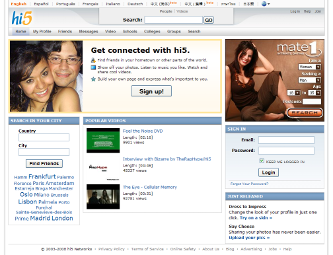Open Feel the Noise DVD thumbnail
333x255 pixels.
[x=103, y=141]
